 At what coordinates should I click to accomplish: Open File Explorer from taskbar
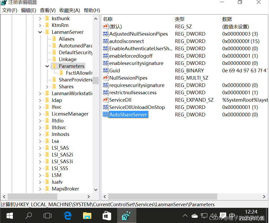pos(87,216)
